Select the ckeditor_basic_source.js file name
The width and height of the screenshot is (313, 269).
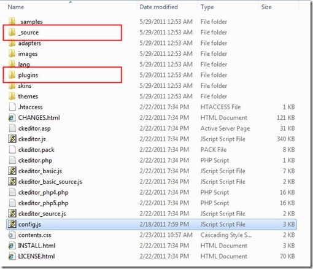click(50, 182)
